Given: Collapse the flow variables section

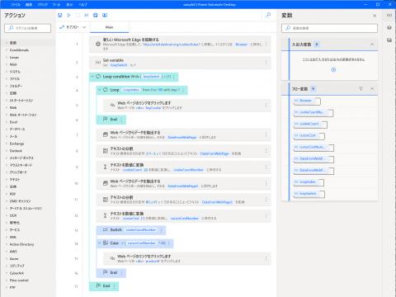Looking at the screenshot, I should (372, 89).
